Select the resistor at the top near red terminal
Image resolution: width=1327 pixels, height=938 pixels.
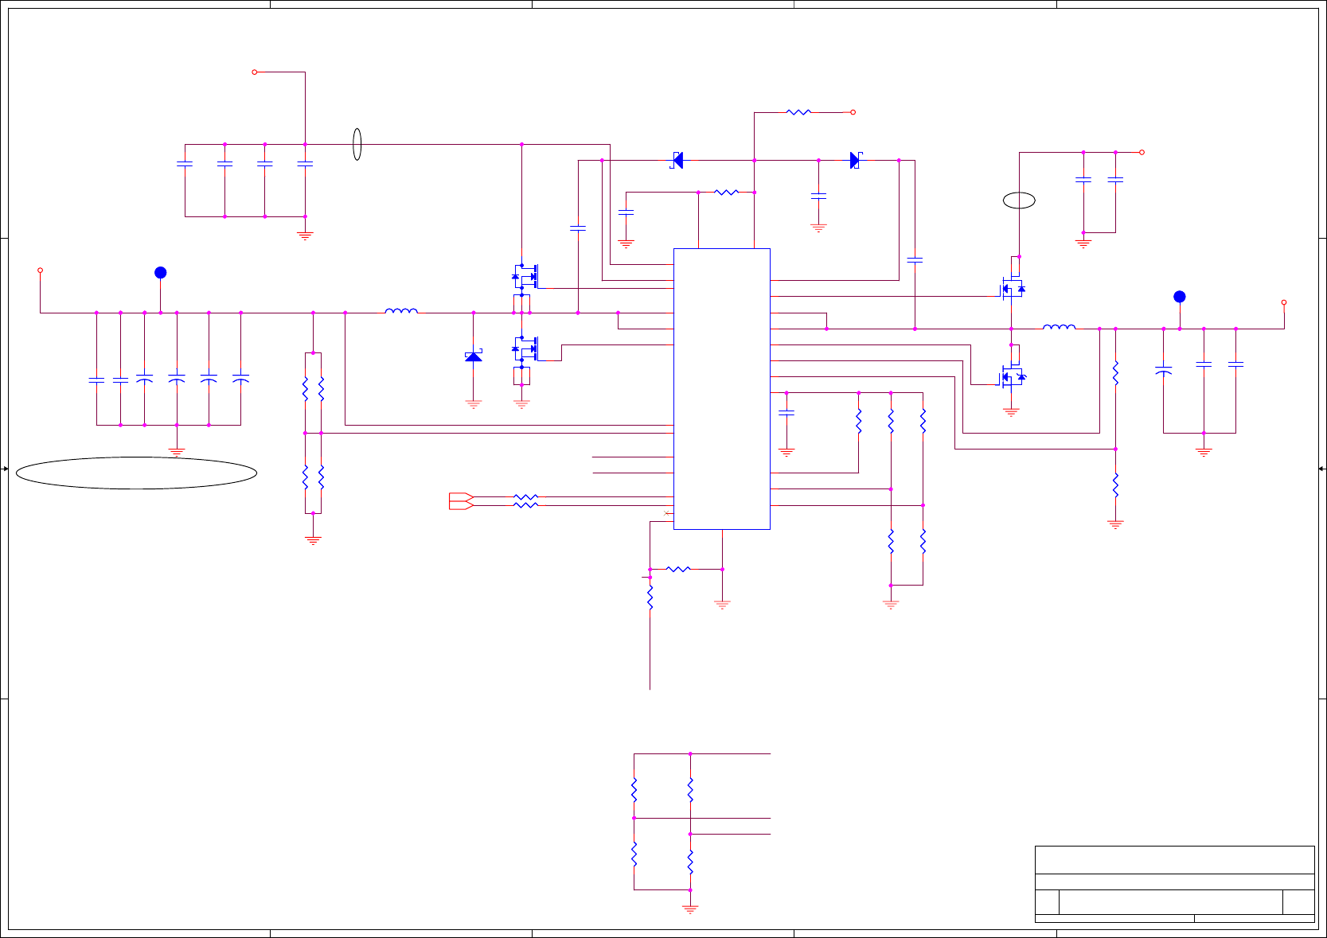point(798,112)
